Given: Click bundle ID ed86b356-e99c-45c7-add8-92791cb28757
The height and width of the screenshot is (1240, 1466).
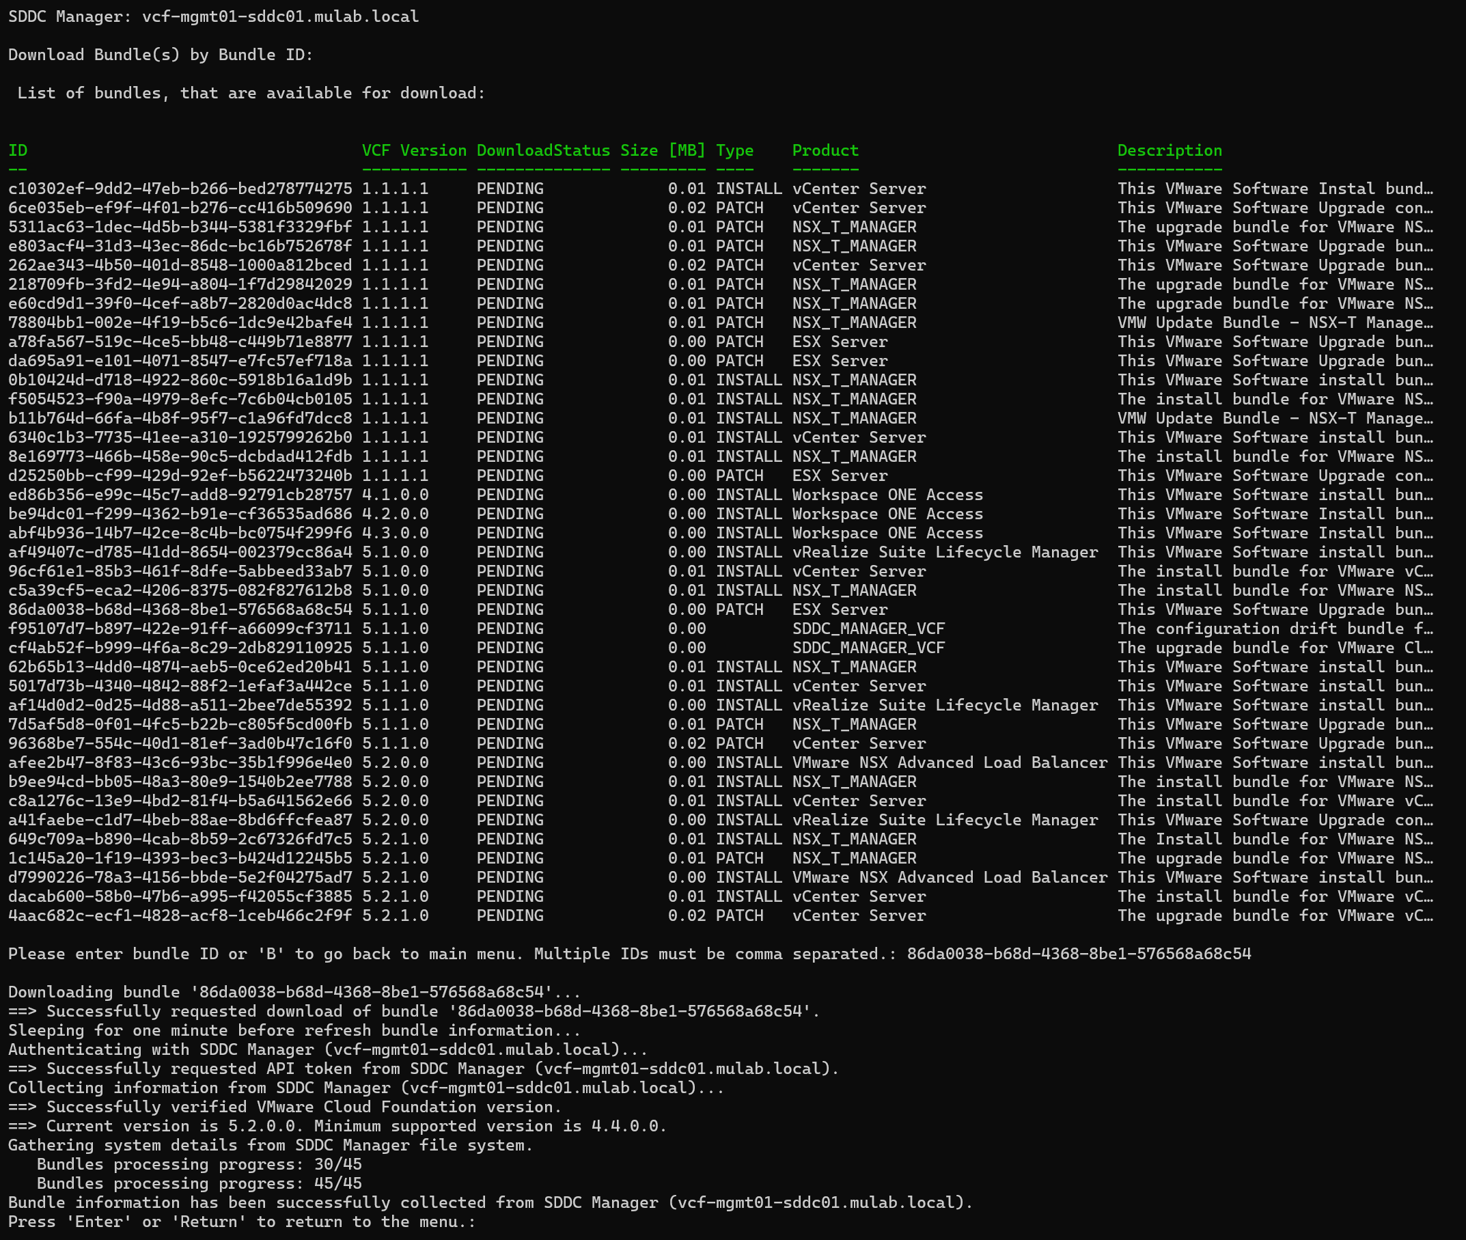Looking at the screenshot, I should click(180, 495).
